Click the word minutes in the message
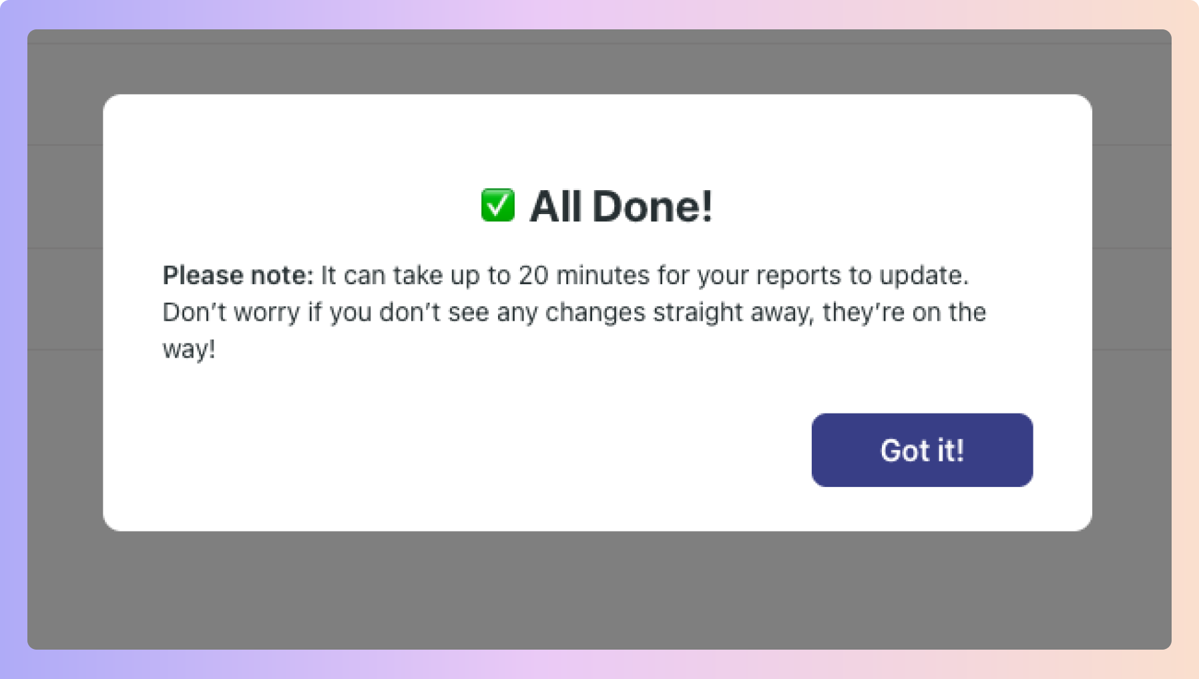Screen dimensions: 1199x679 click(602, 275)
